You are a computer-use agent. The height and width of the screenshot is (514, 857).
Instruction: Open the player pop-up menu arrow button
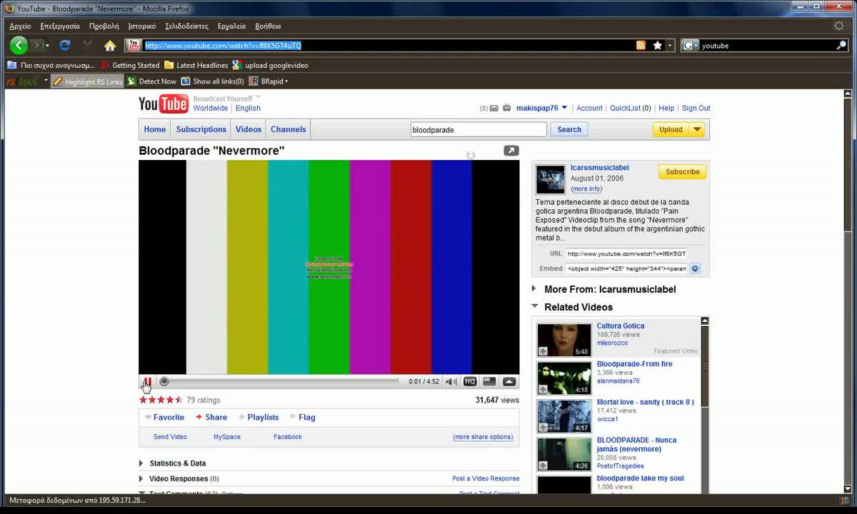tap(509, 382)
